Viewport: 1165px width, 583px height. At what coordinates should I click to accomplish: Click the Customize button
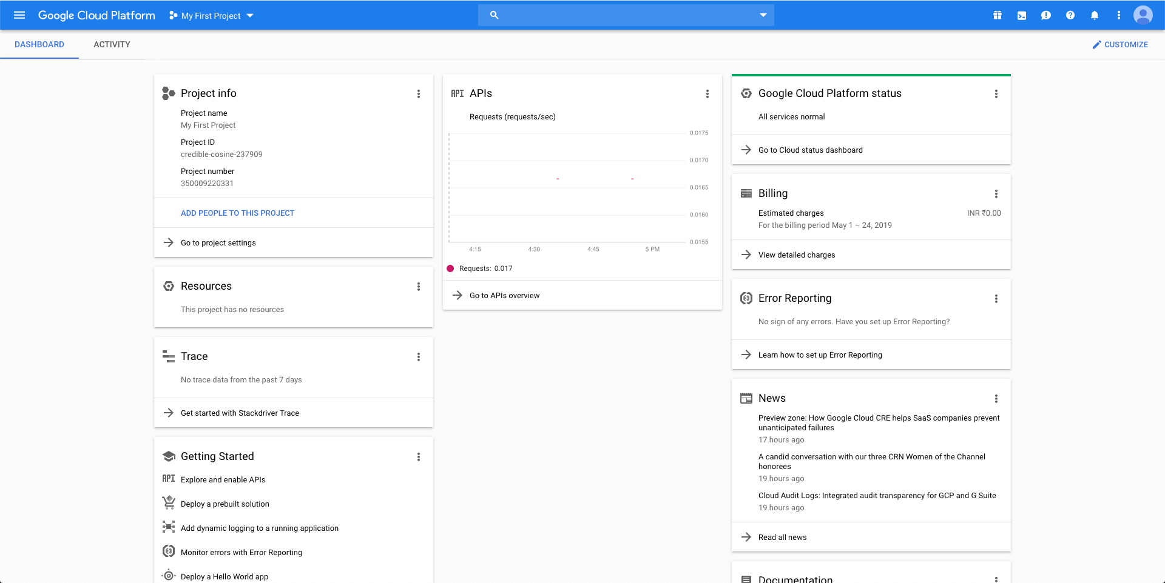[1120, 45]
